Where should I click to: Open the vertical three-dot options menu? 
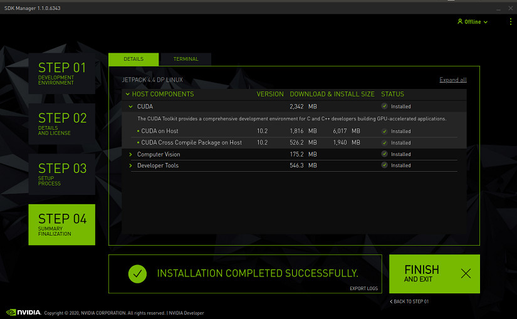coord(511,21)
